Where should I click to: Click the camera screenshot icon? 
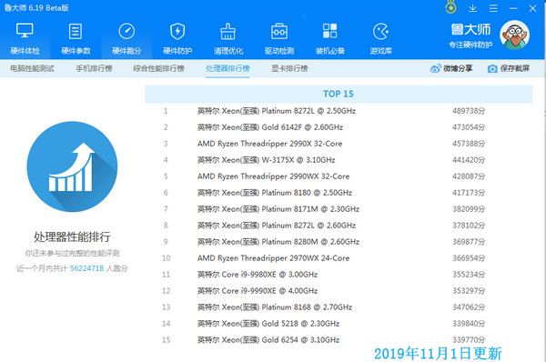pos(492,68)
